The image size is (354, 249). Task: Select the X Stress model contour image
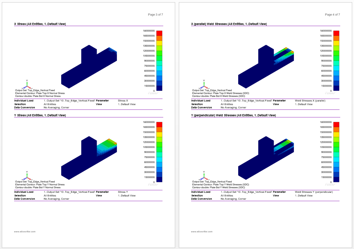click(x=89, y=66)
